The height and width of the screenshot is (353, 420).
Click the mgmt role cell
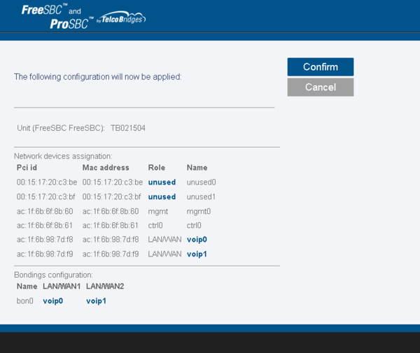[158, 212]
